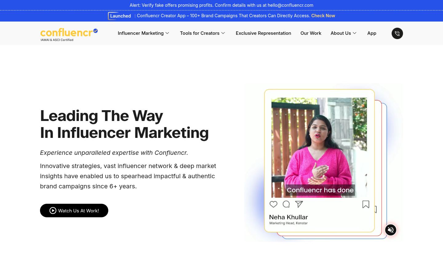Open comments via the speech bubble icon
Image resolution: width=443 pixels, height=277 pixels.
point(286,204)
